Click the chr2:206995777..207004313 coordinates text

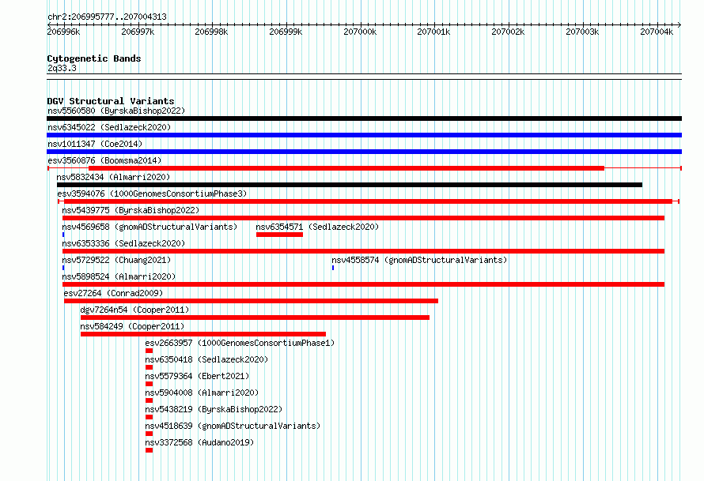tap(107, 17)
